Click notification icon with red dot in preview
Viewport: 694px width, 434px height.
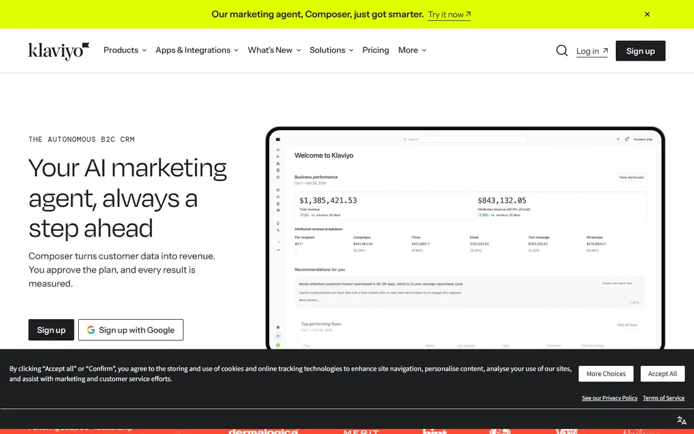[626, 139]
